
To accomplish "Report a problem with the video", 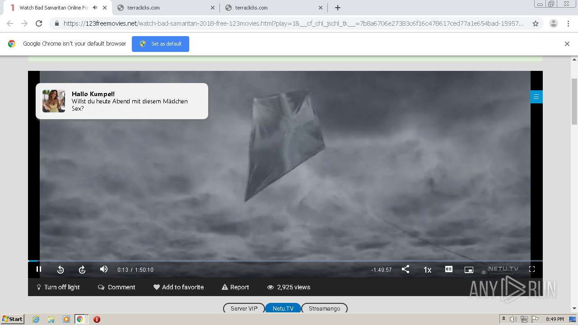I will coord(235,287).
